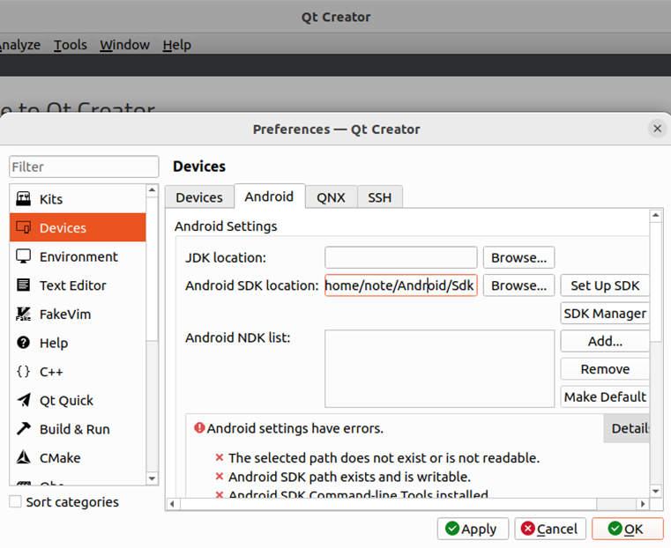Switch to the Devices tab
This screenshot has height=548, width=671.
coord(199,197)
